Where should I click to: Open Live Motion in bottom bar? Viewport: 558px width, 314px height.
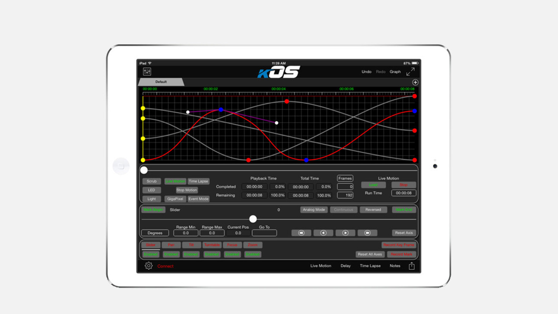321,266
